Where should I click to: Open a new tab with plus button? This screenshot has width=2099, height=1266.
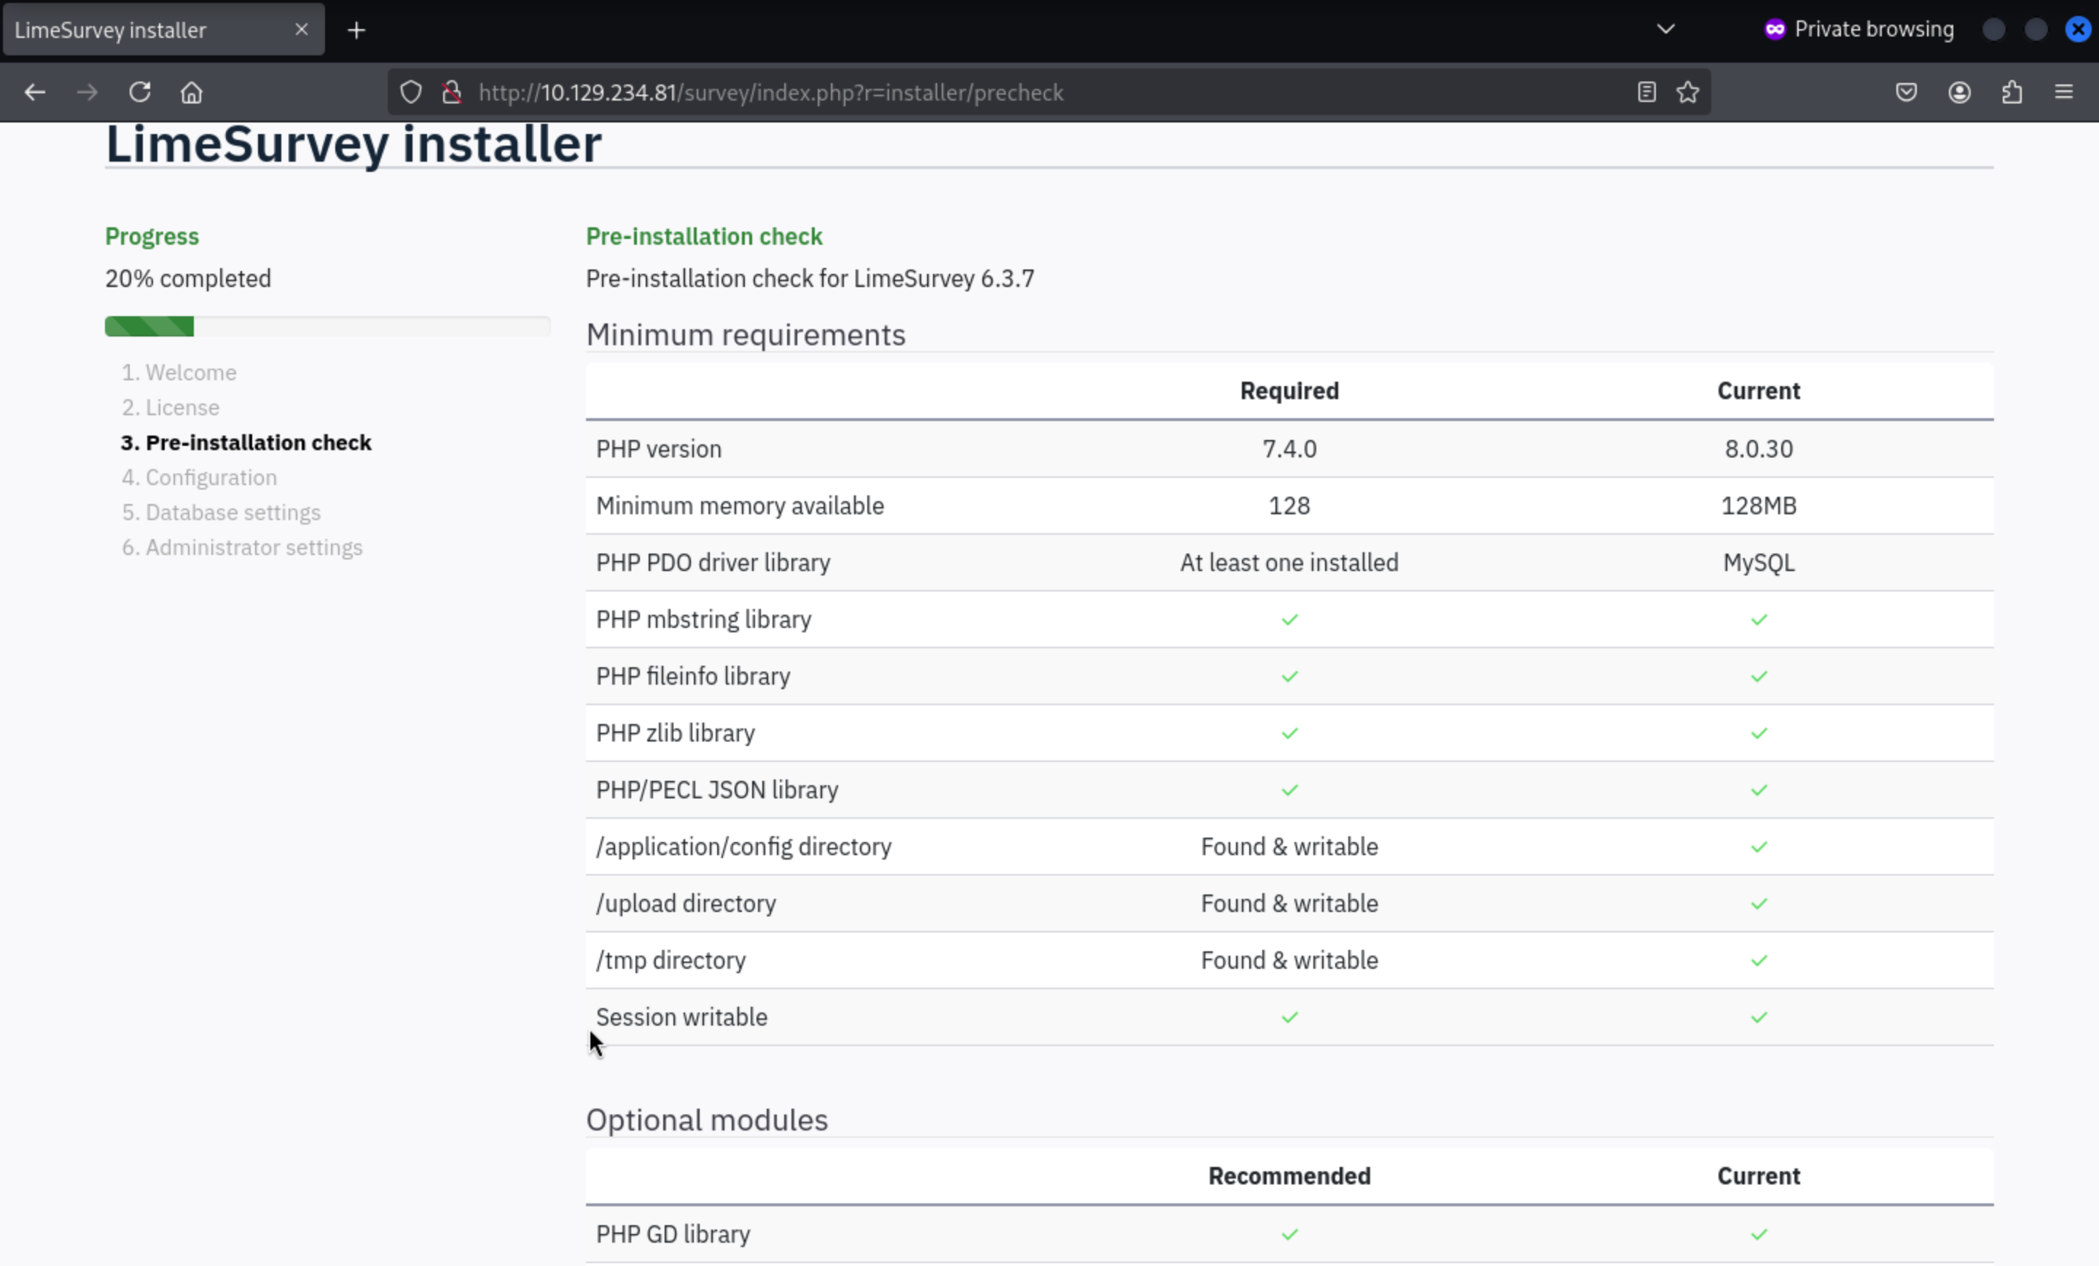pyautogui.click(x=356, y=31)
